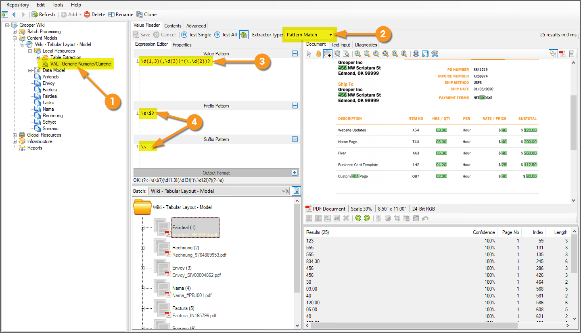Choose the rectangle selection tool
The height and width of the screenshot is (333, 581).
point(328,54)
